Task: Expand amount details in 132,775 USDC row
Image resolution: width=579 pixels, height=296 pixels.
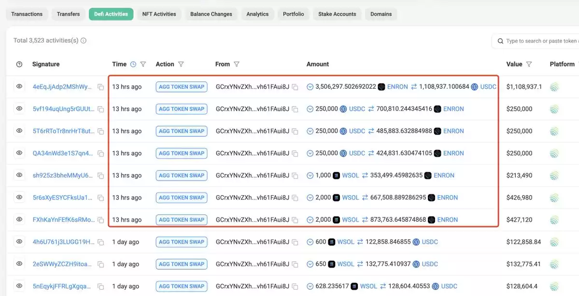Action: point(310,264)
